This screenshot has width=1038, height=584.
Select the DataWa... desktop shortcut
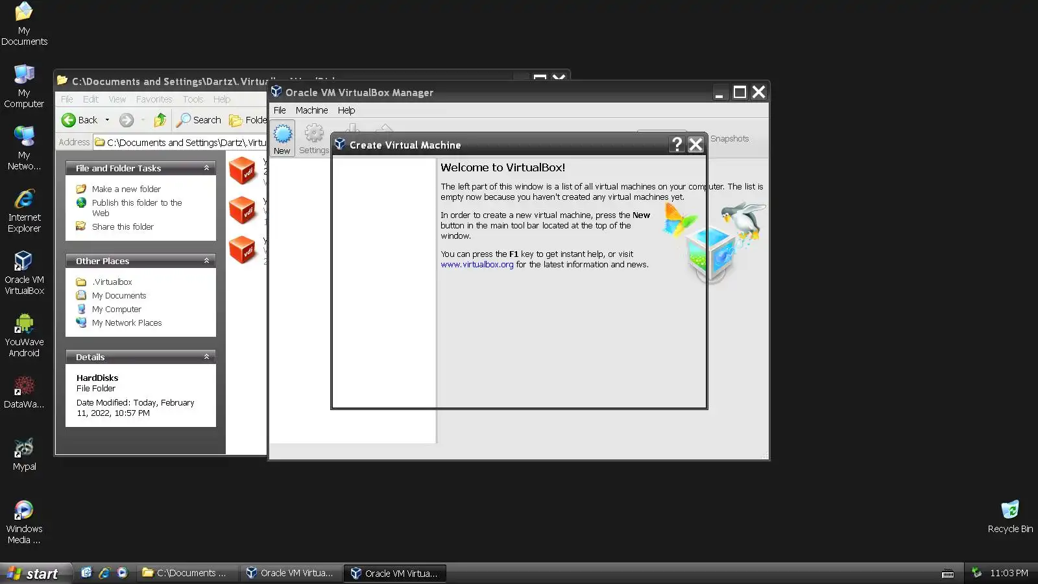[x=24, y=393]
